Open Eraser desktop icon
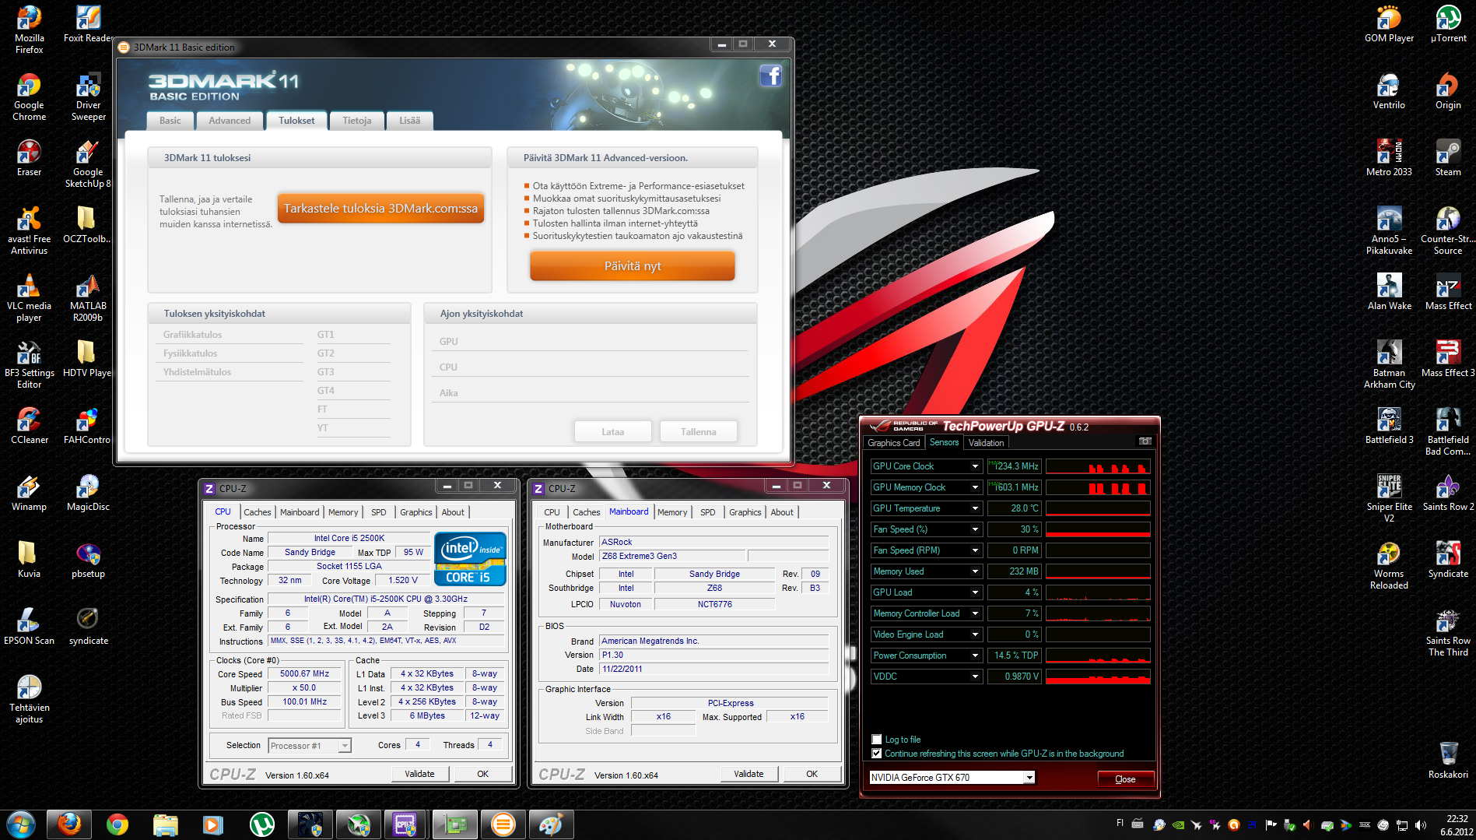 pyautogui.click(x=30, y=158)
